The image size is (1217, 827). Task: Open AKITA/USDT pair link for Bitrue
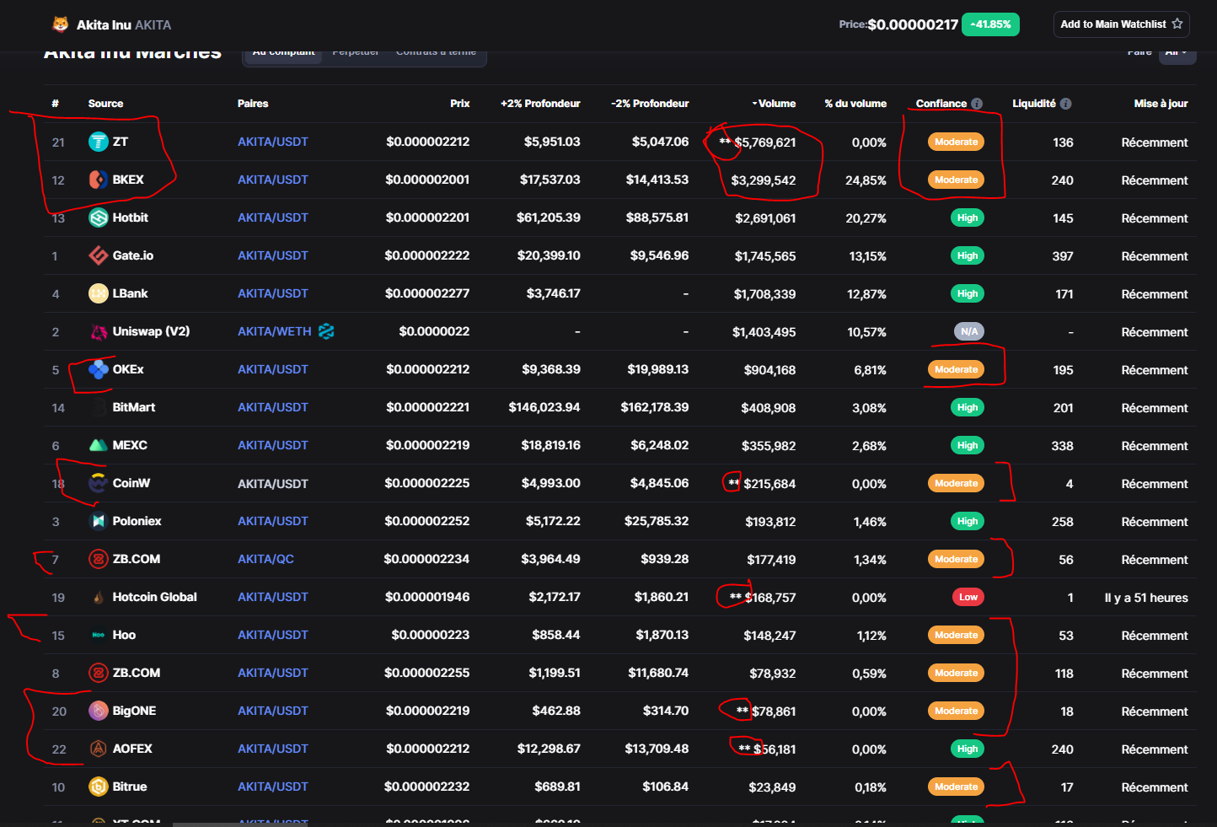[x=273, y=787]
